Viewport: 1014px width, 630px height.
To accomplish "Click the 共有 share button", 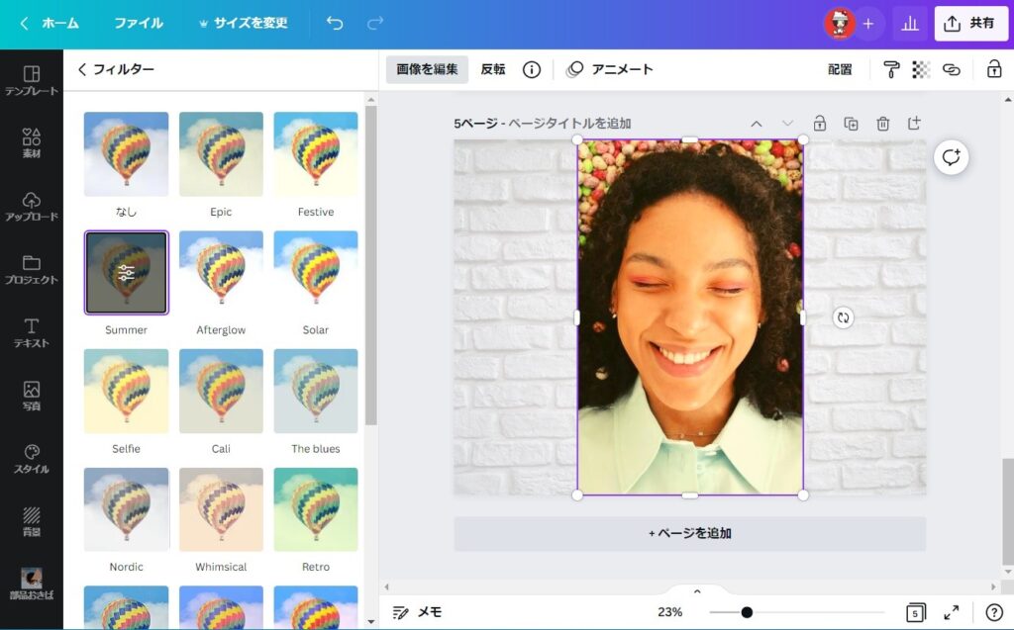I will coord(970,24).
